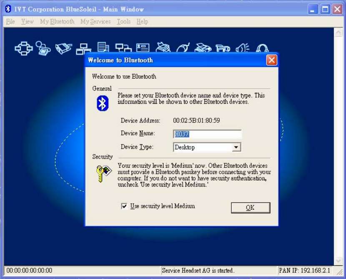This screenshot has width=346, height=279.
Task: Click the Desktop value in Device Type
Action: coord(185,147)
